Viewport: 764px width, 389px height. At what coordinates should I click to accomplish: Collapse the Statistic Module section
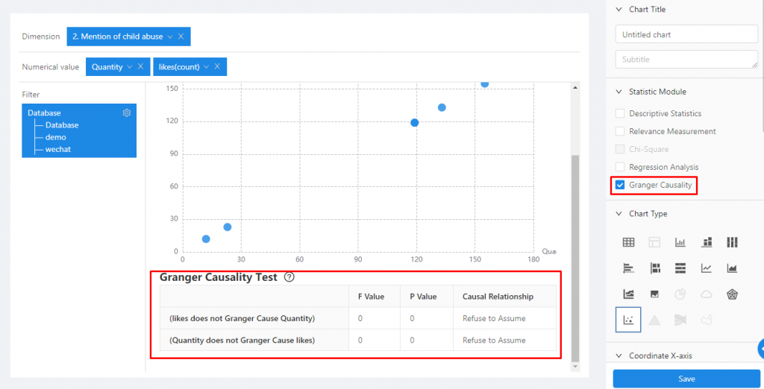pyautogui.click(x=618, y=92)
